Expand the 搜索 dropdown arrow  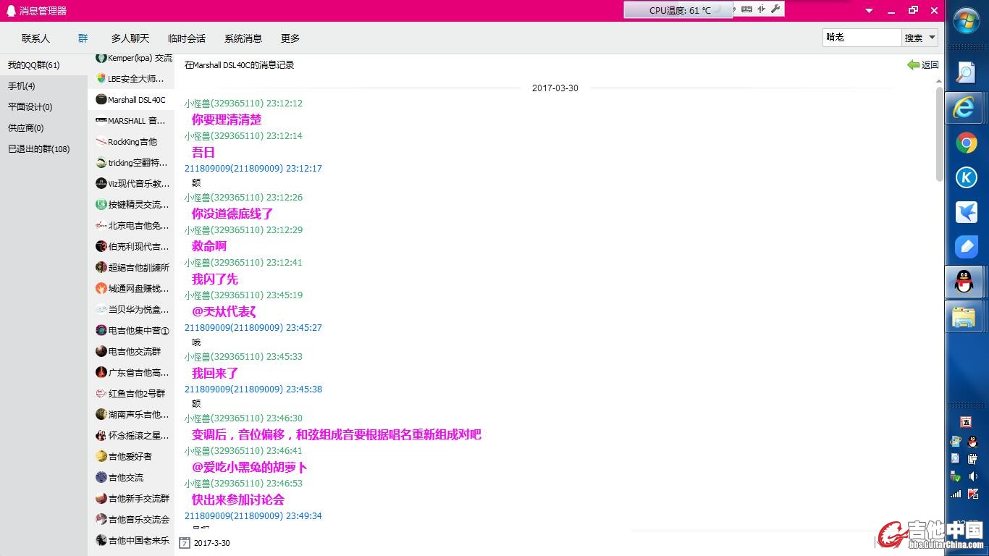(932, 38)
